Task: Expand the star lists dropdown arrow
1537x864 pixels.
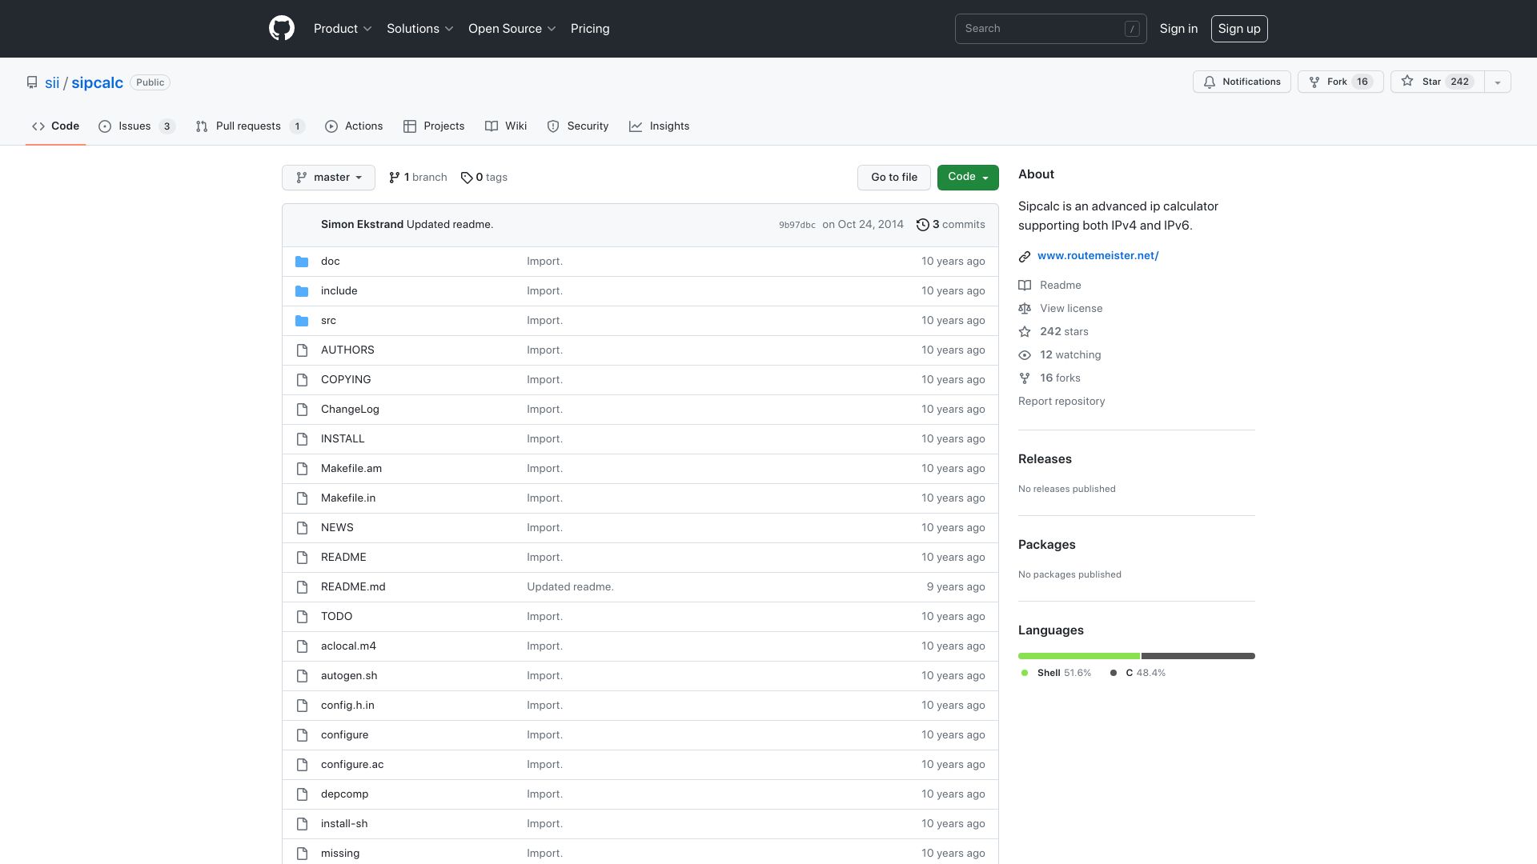Action: [1498, 82]
